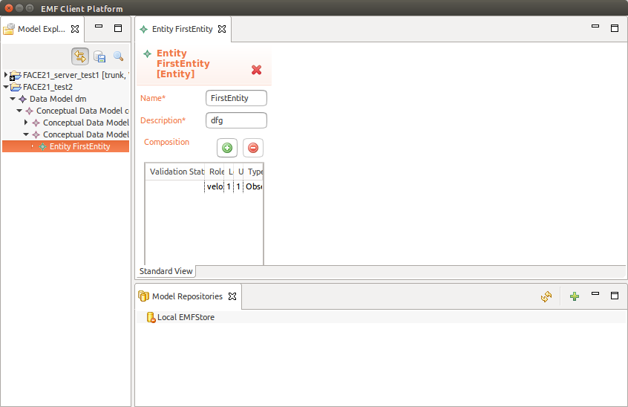Click the Entity FirstEntity green icon in tree
Image resolution: width=628 pixels, height=407 pixels.
42,146
